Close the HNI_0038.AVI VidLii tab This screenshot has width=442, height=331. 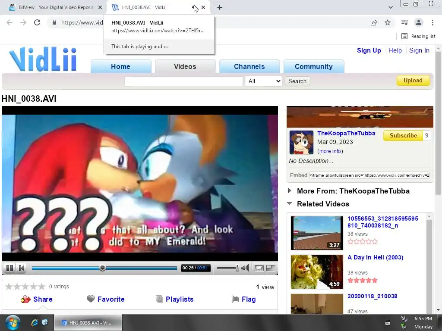203,7
